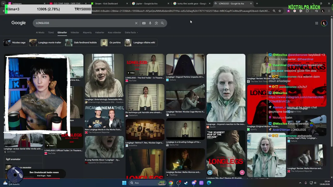Clear the LONGLEGS search query
The height and width of the screenshot is (187, 333).
pos(136,23)
